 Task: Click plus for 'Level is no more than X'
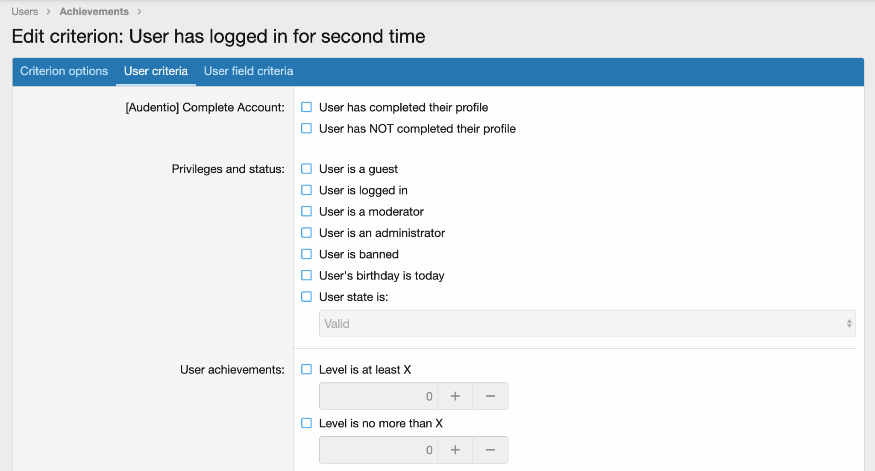pos(455,450)
